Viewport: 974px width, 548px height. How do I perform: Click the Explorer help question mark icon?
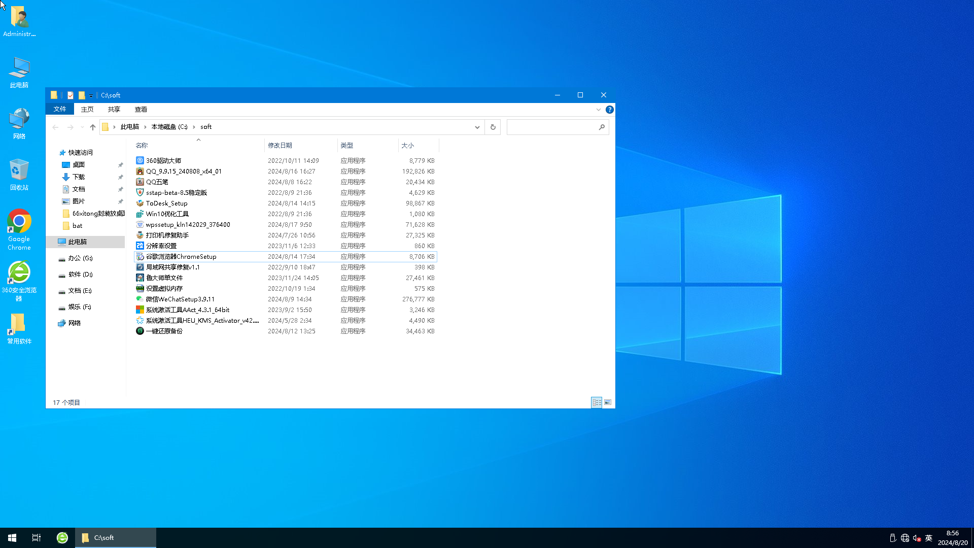(x=610, y=110)
